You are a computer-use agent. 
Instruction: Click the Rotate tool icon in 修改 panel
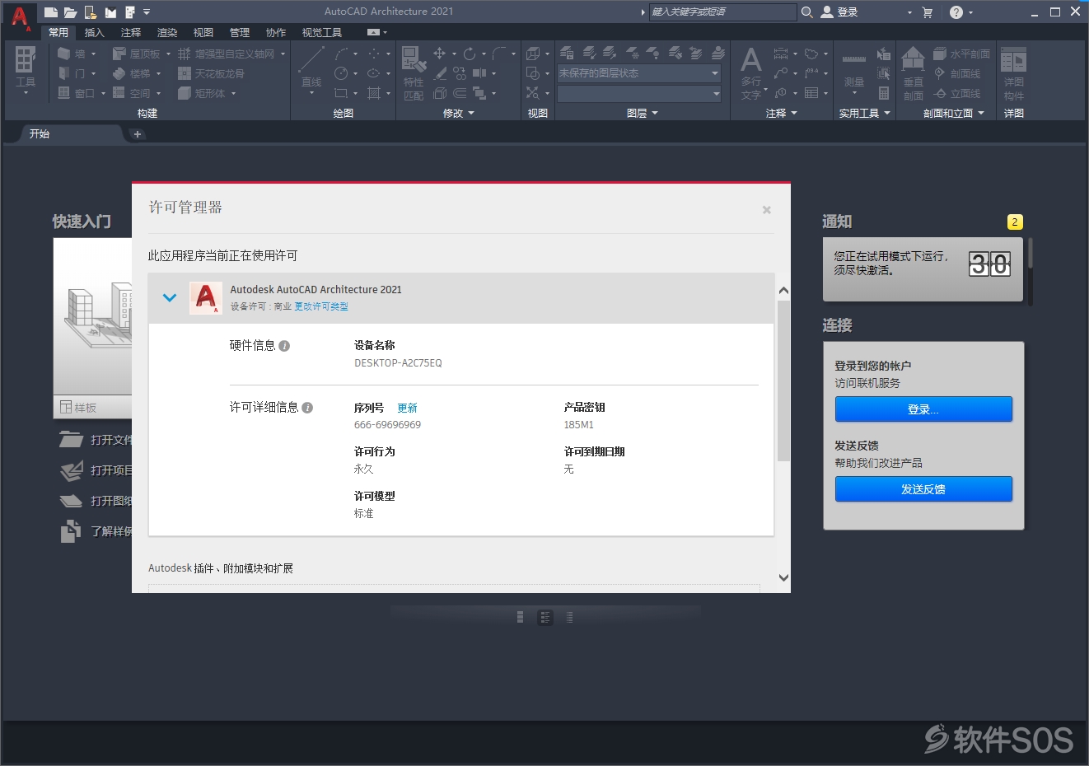coord(470,54)
